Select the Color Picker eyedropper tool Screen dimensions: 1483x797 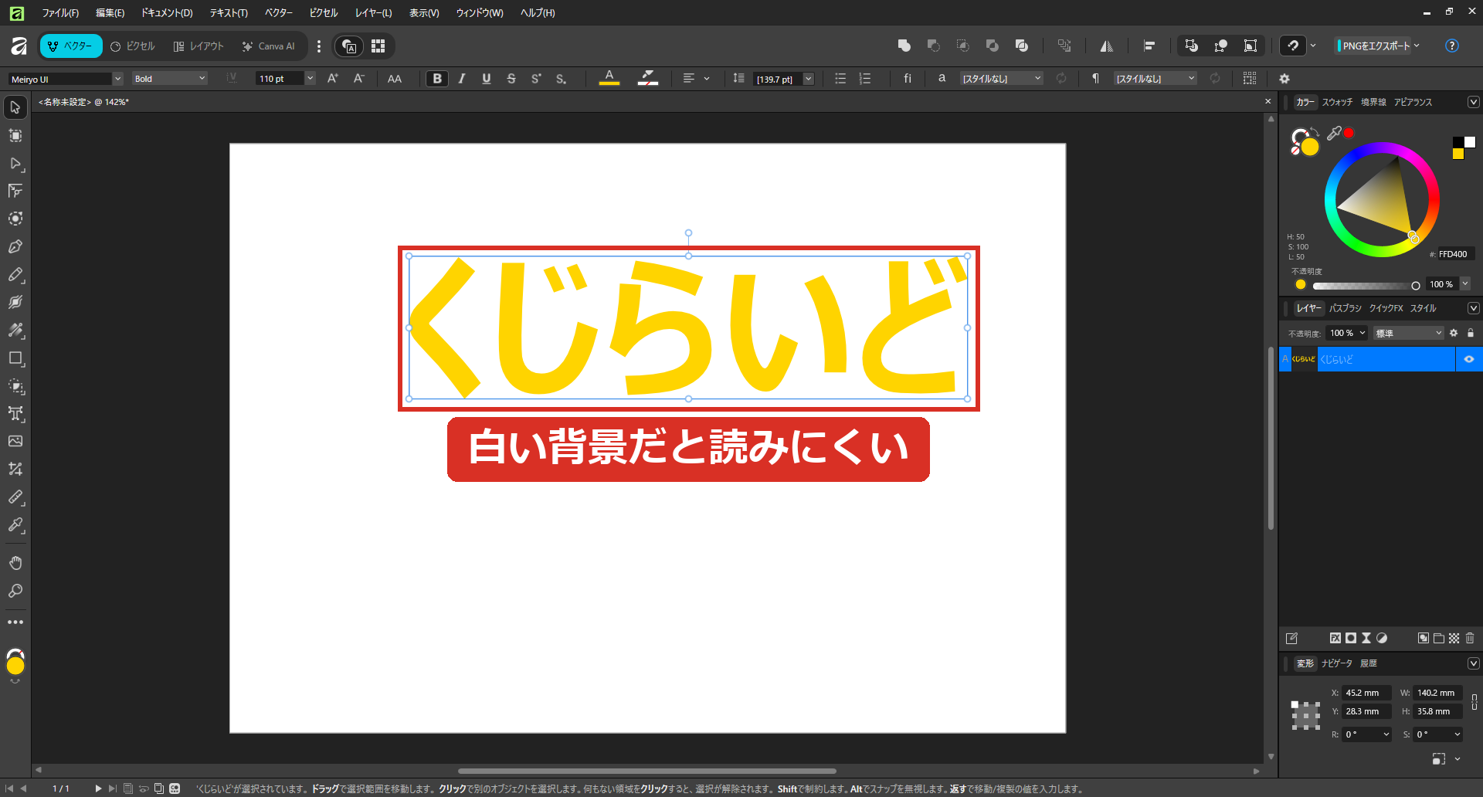point(15,525)
